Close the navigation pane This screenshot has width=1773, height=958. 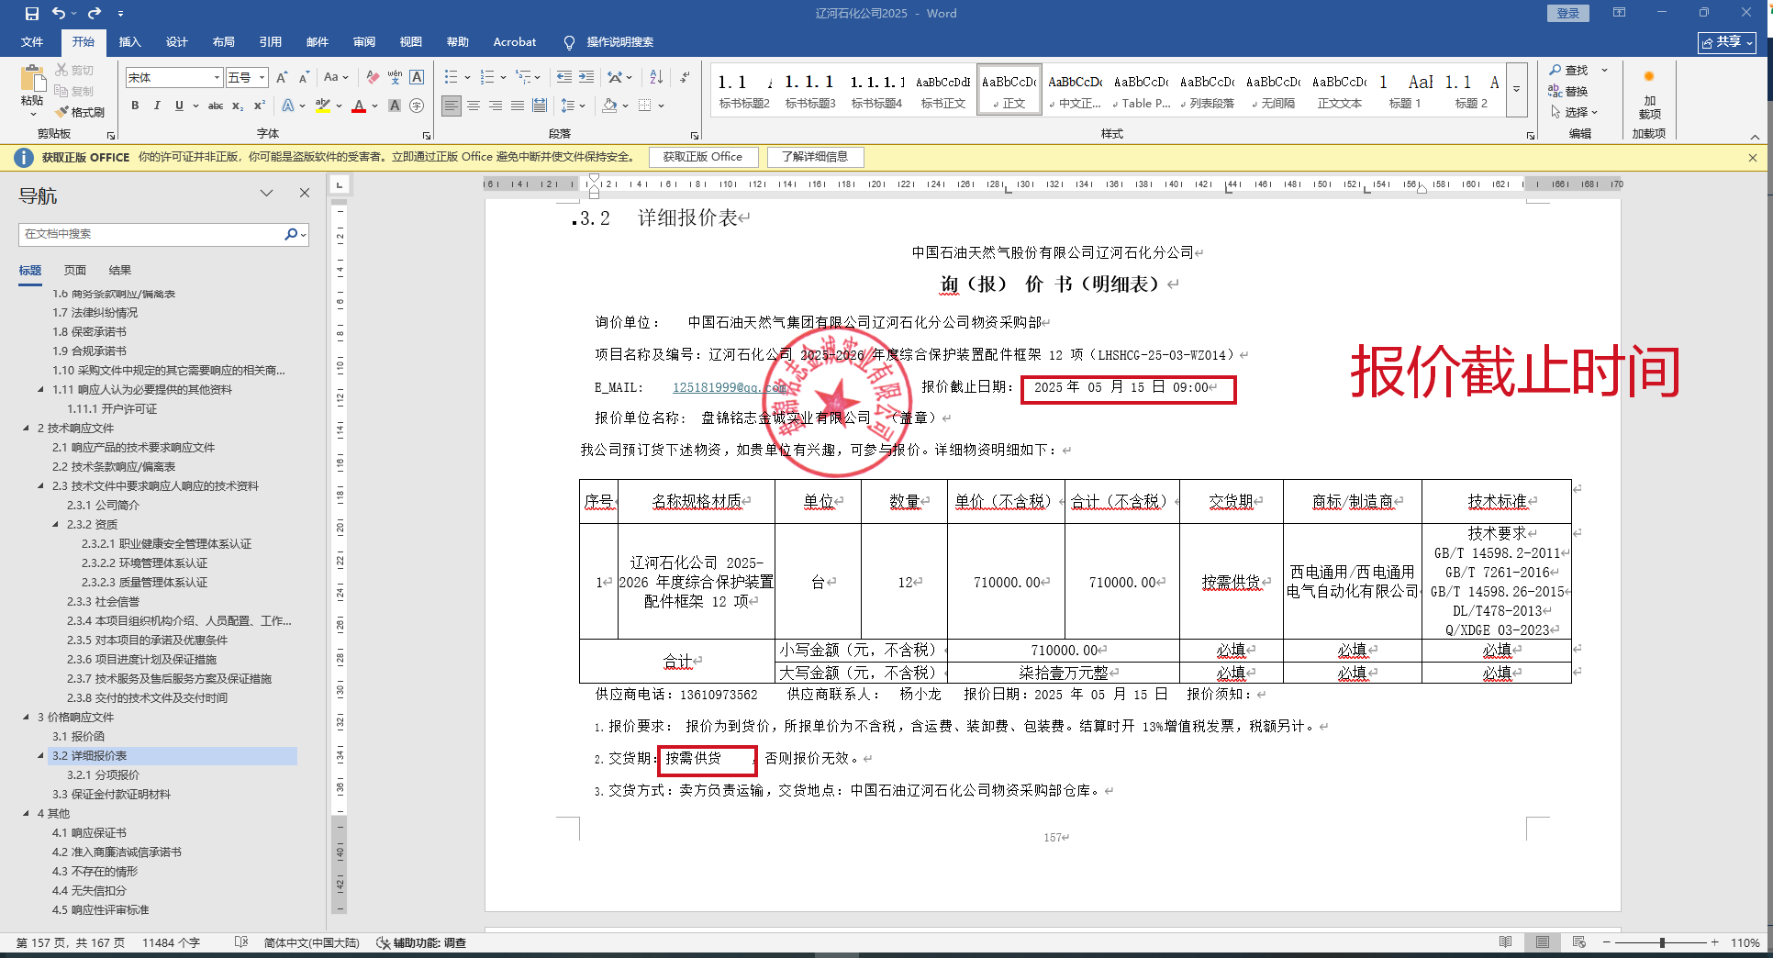click(305, 193)
